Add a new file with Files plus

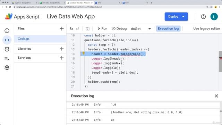pos(62,28)
